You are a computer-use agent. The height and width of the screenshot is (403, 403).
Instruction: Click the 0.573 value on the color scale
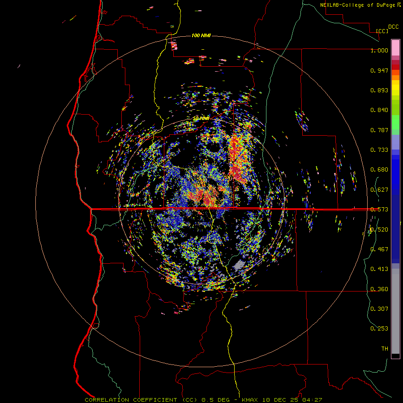point(379,210)
